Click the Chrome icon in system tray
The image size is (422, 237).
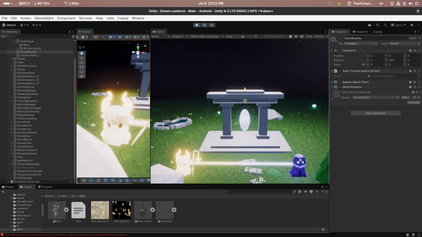pos(339,4)
